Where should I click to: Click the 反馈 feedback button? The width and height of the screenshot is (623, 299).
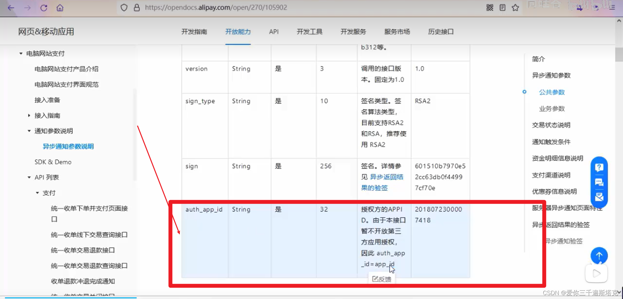click(382, 279)
